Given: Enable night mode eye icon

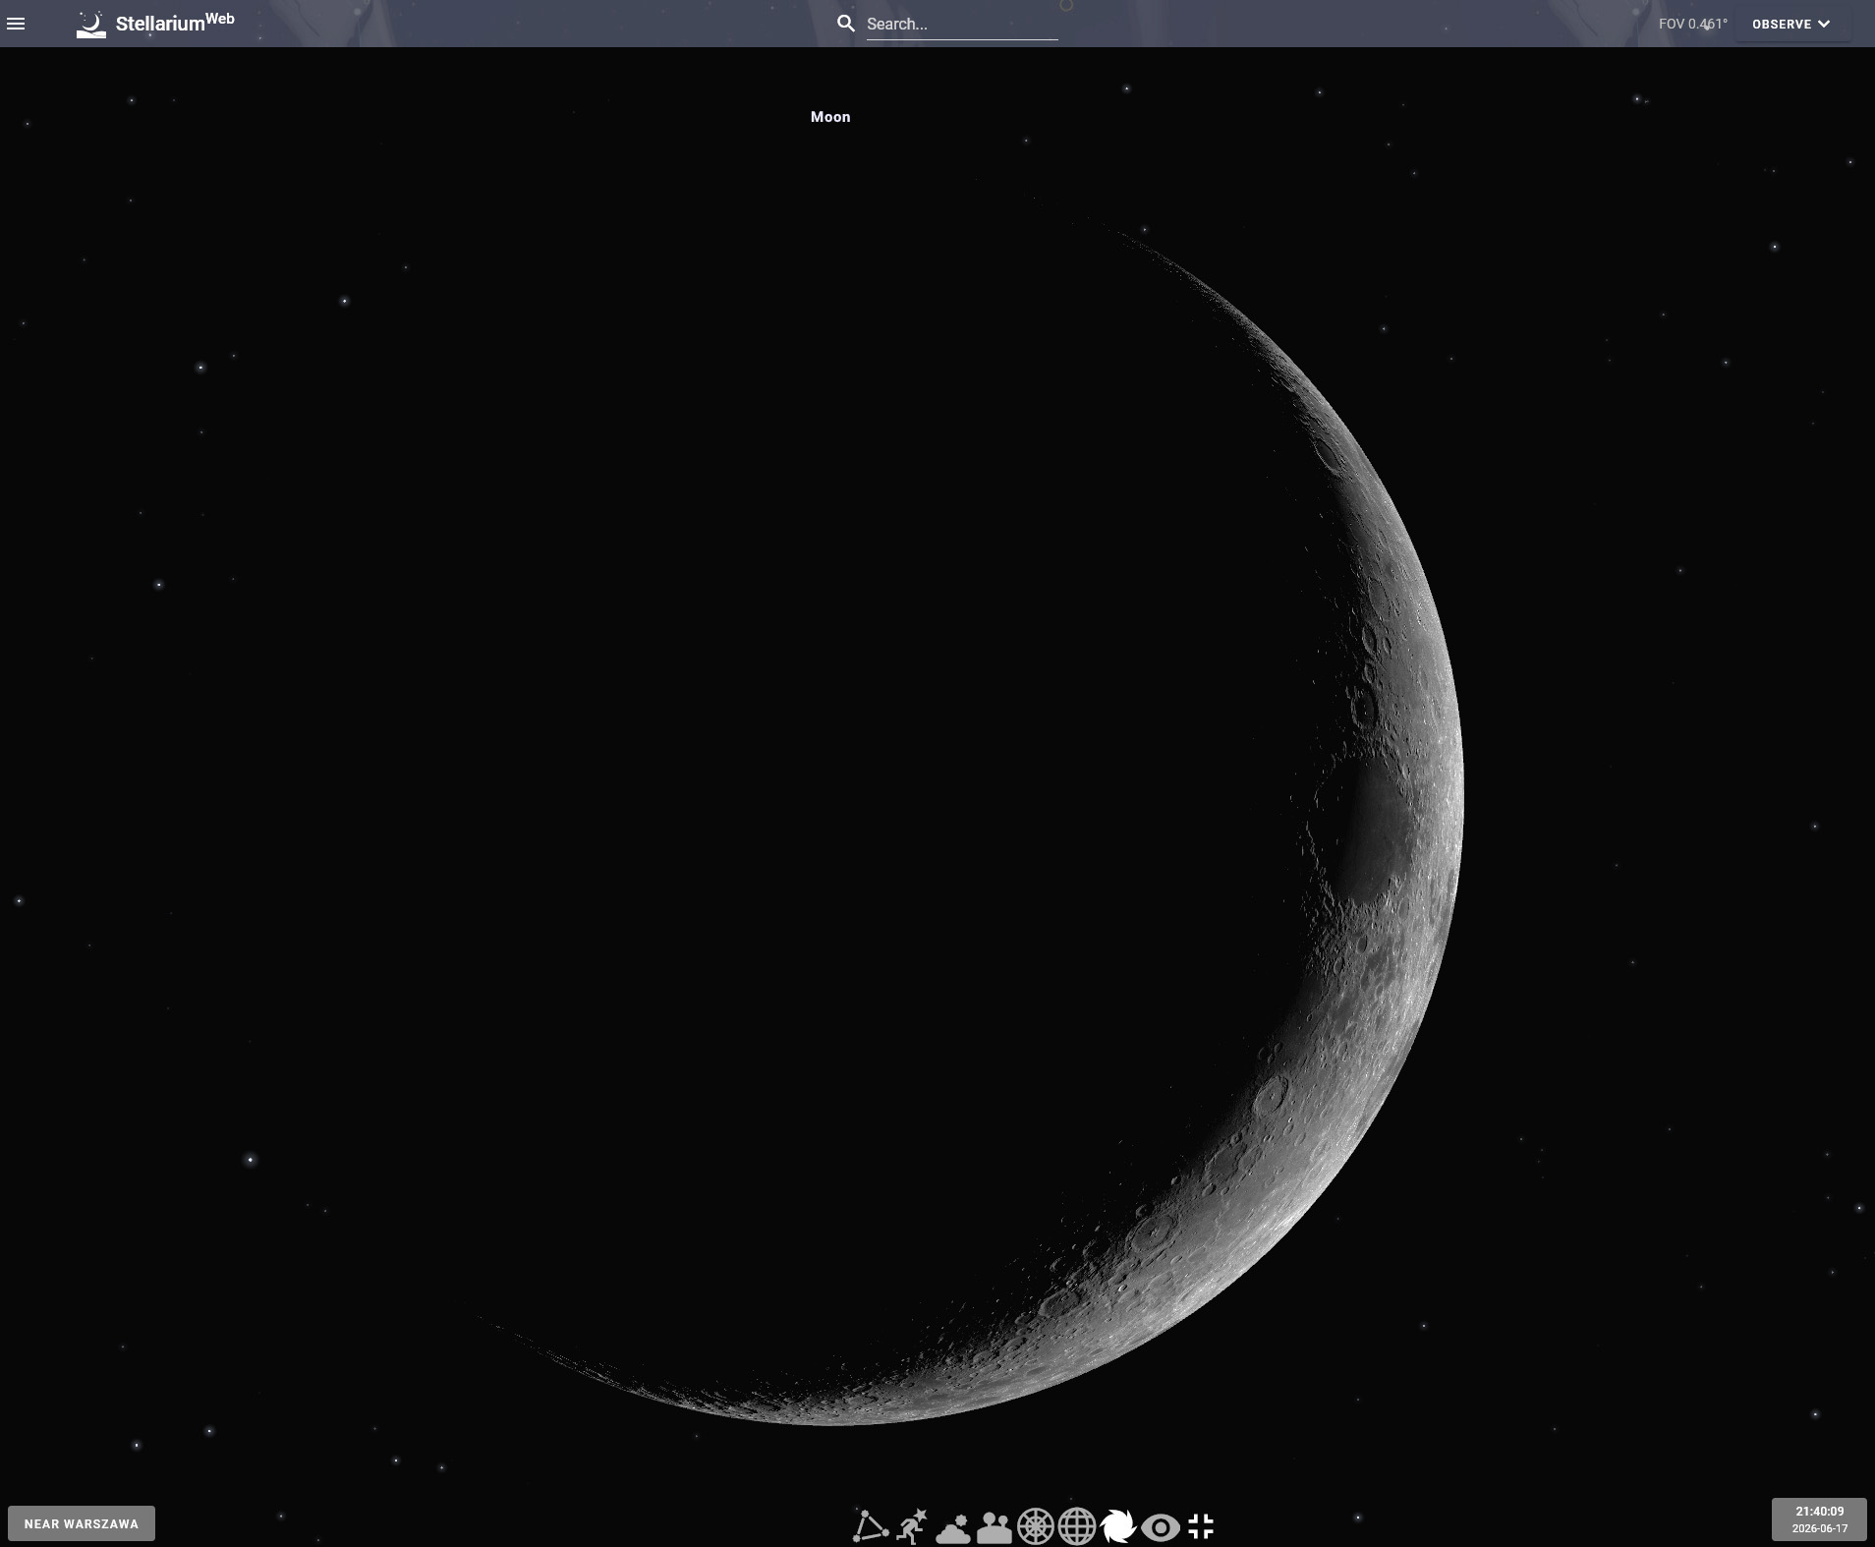Looking at the screenshot, I should (x=1160, y=1528).
